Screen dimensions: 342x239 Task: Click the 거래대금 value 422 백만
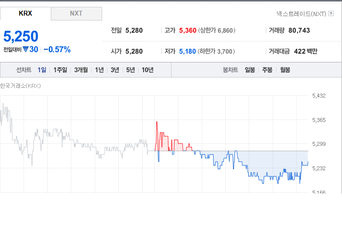(305, 51)
